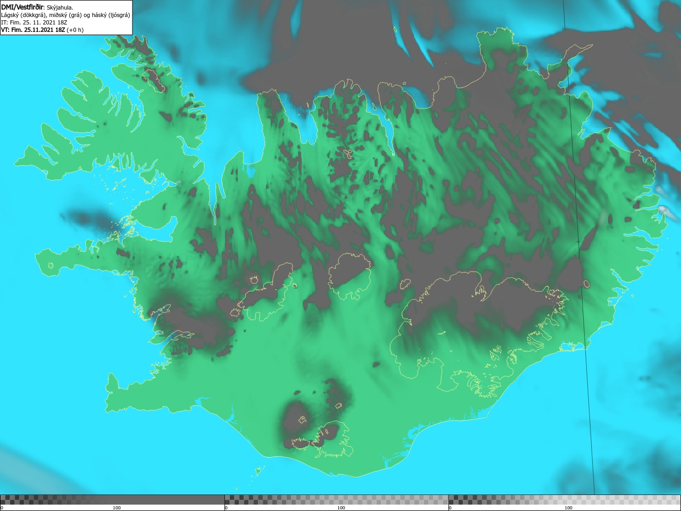Click the light-gray high cloud color scale
This screenshot has width=681, height=511.
pyautogui.click(x=564, y=500)
